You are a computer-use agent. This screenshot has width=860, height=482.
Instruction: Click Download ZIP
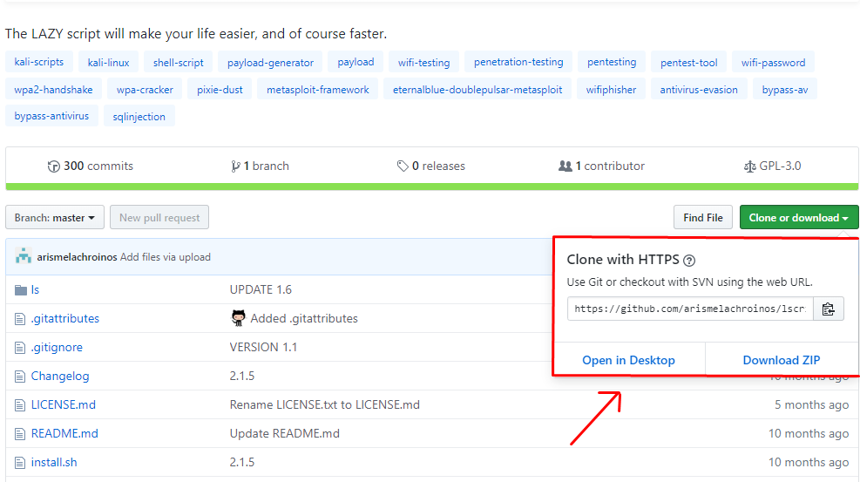pos(782,360)
